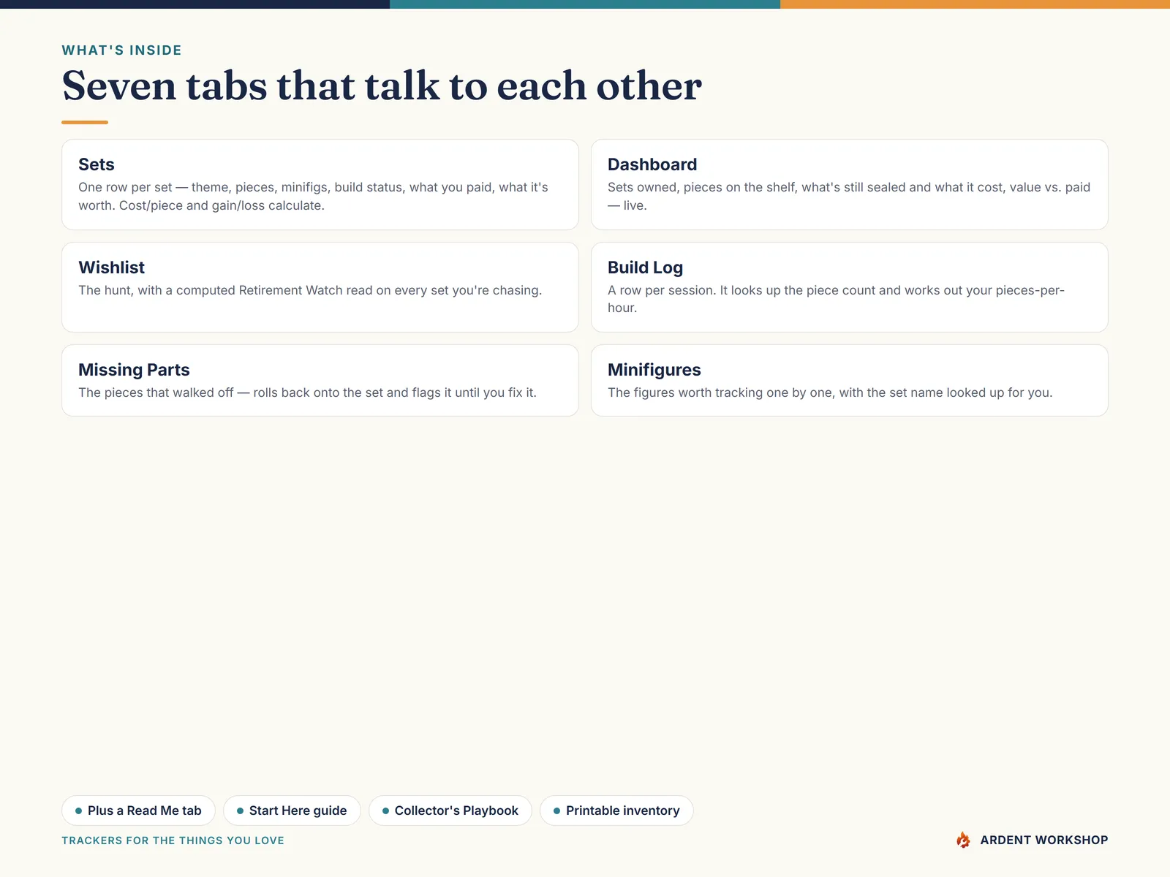Viewport: 1170px width, 877px height.
Task: Click the 'WHAT'S INSIDE' label
Action: 121,50
